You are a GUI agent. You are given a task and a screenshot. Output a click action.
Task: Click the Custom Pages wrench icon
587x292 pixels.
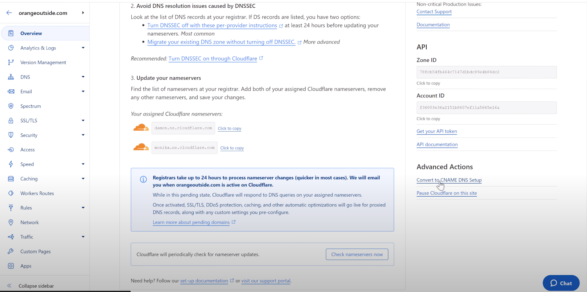click(x=11, y=251)
